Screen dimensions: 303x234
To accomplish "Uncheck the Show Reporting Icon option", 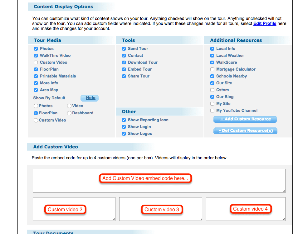I will coord(124,120).
